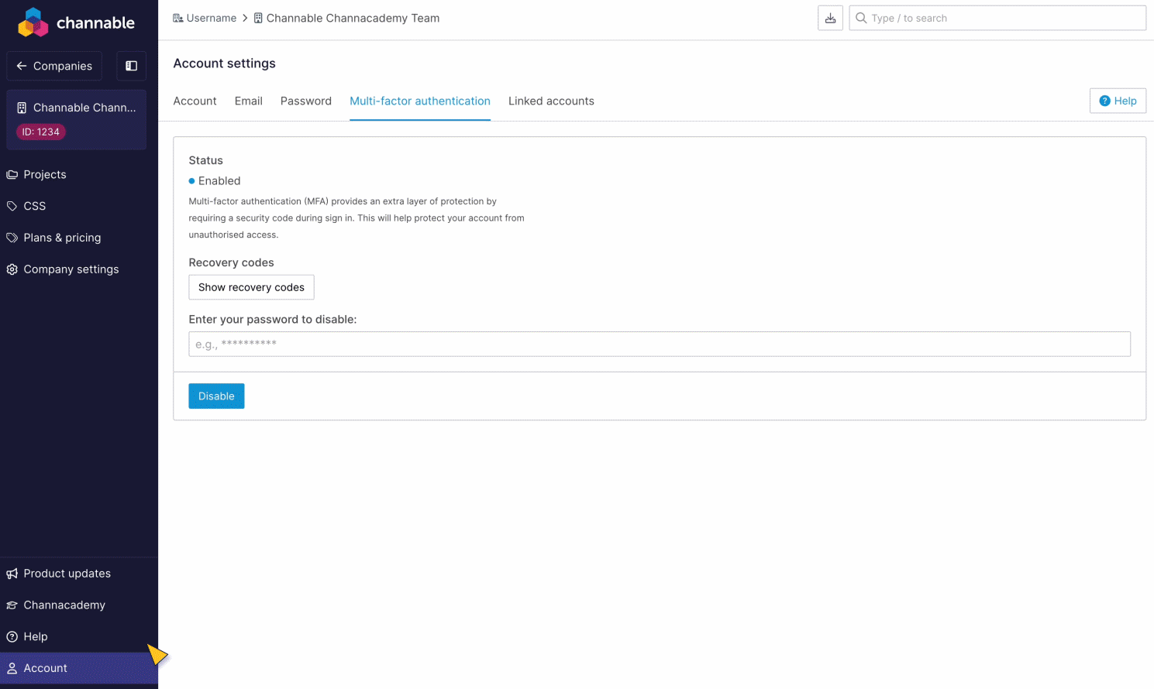This screenshot has width=1154, height=689.
Task: Switch to the Account tab
Action: point(195,101)
